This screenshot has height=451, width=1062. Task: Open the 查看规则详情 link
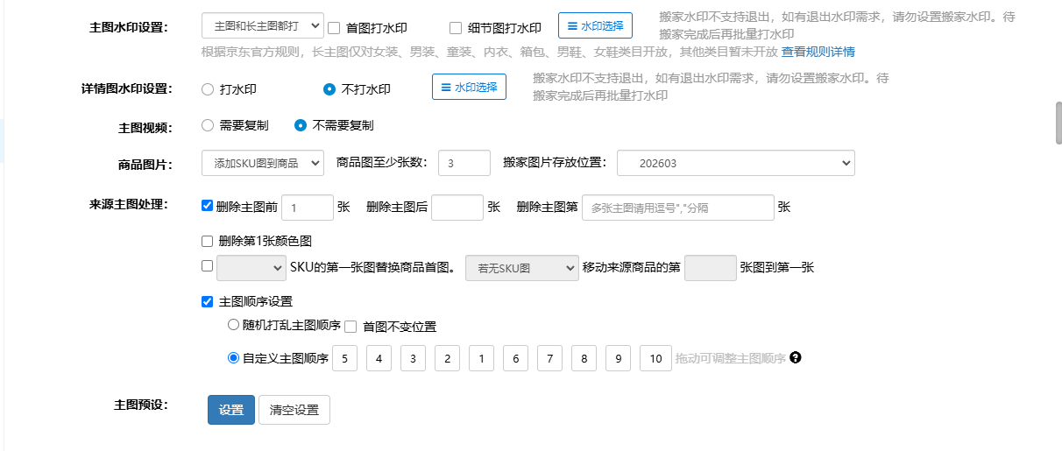(818, 52)
